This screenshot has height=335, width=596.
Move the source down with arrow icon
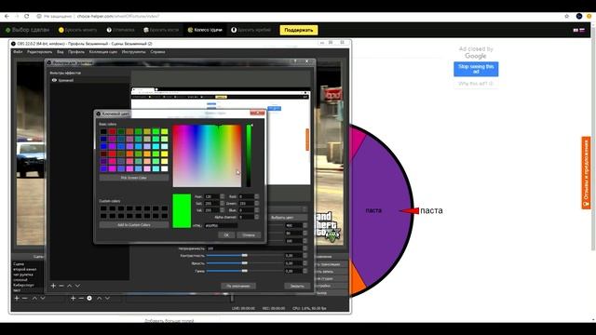[108, 299]
